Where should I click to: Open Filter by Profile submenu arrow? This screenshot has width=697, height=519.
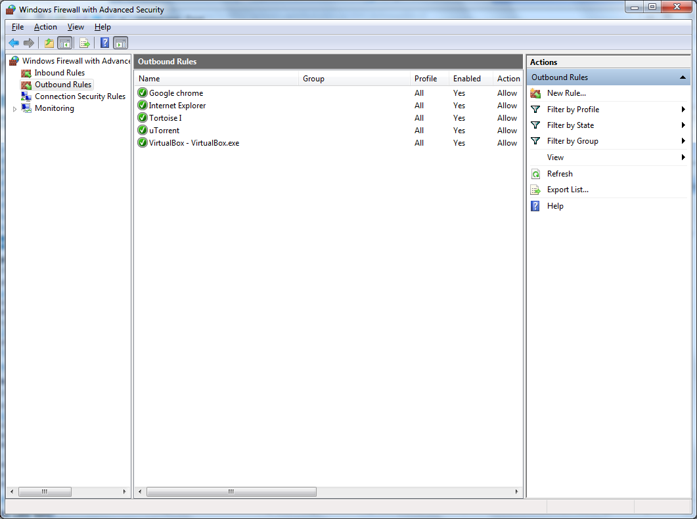click(683, 109)
